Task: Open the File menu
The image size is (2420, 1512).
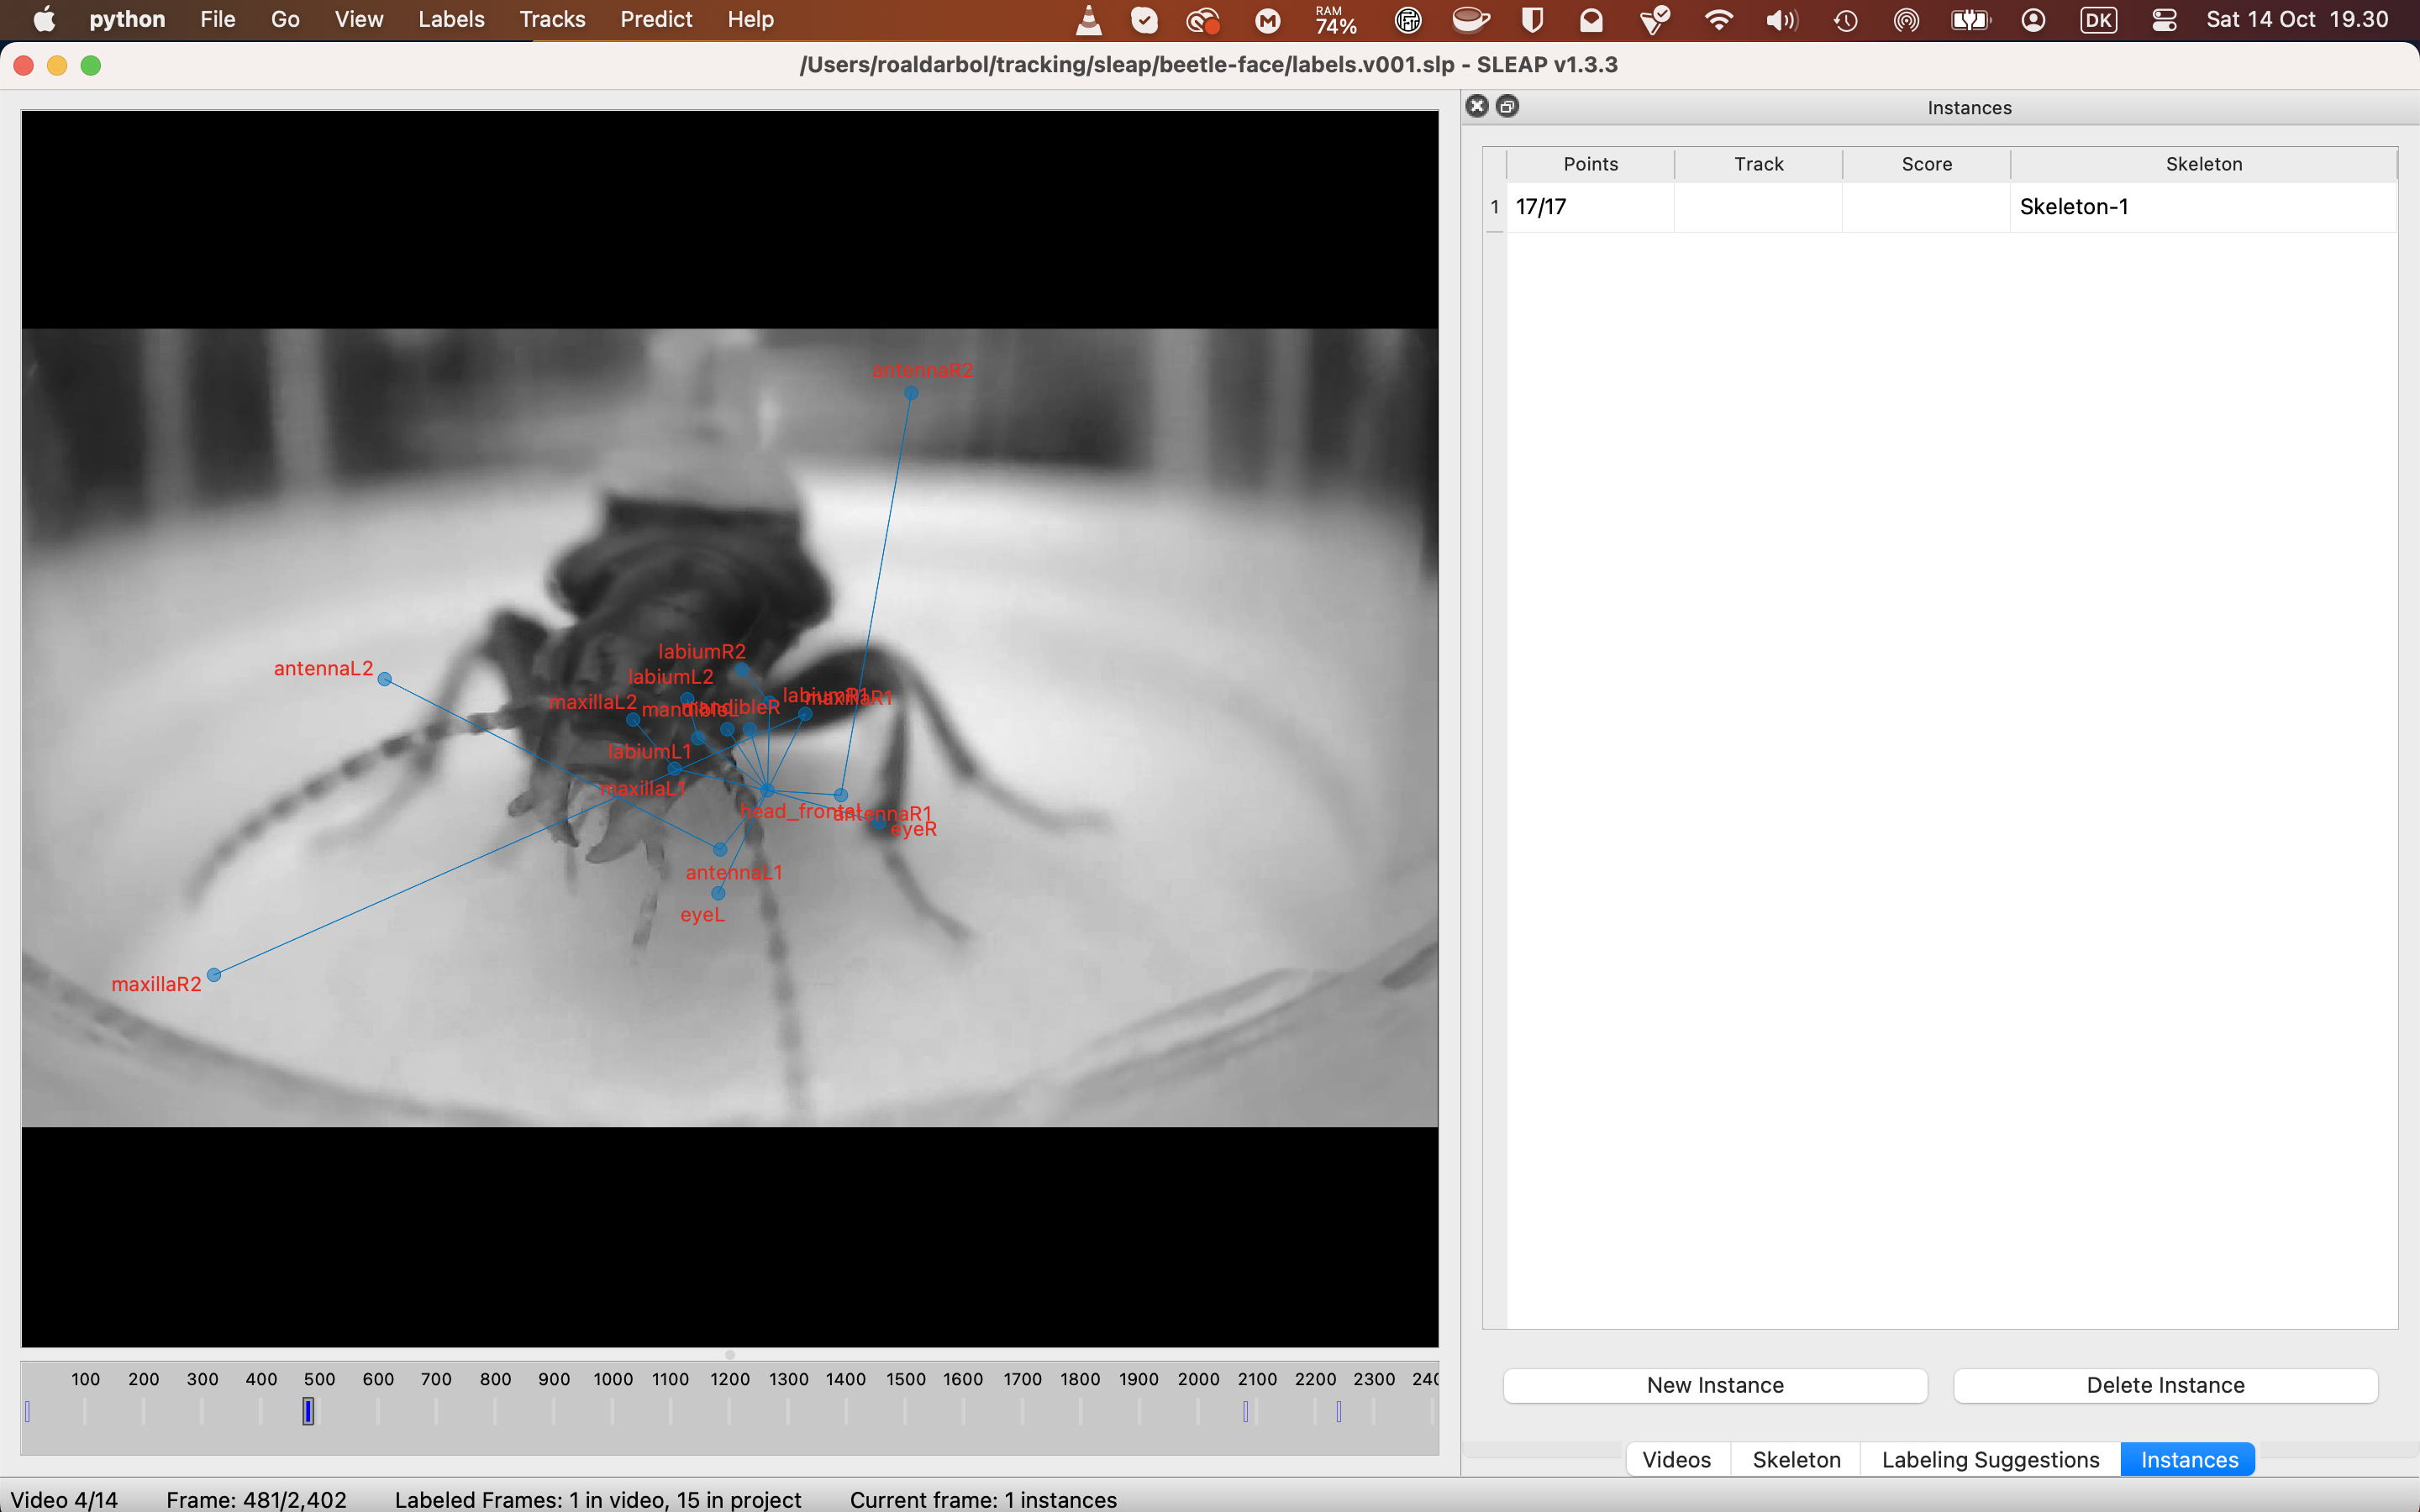Action: [217, 19]
